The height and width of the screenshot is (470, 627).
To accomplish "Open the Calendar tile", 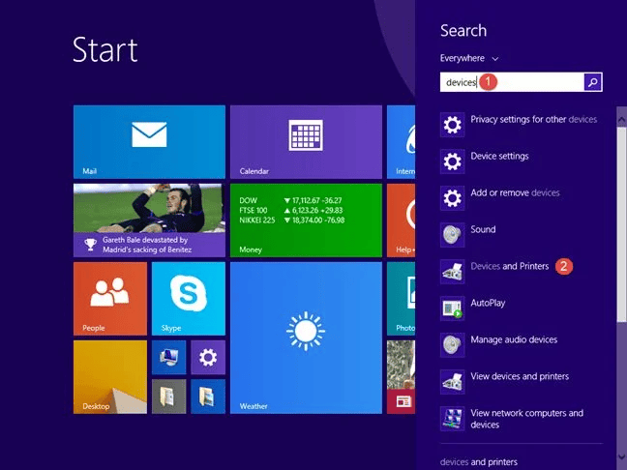I will pyautogui.click(x=306, y=142).
